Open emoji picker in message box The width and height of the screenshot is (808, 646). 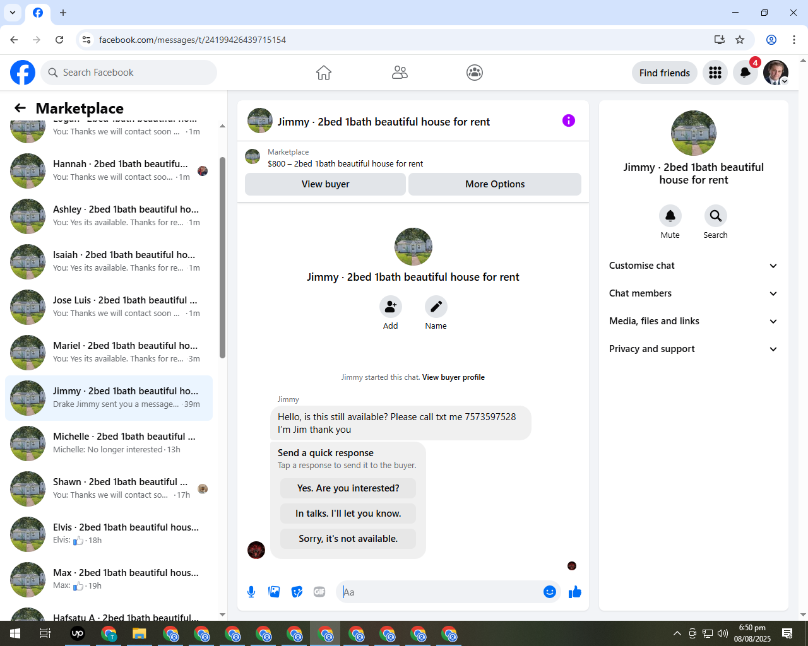click(x=550, y=592)
